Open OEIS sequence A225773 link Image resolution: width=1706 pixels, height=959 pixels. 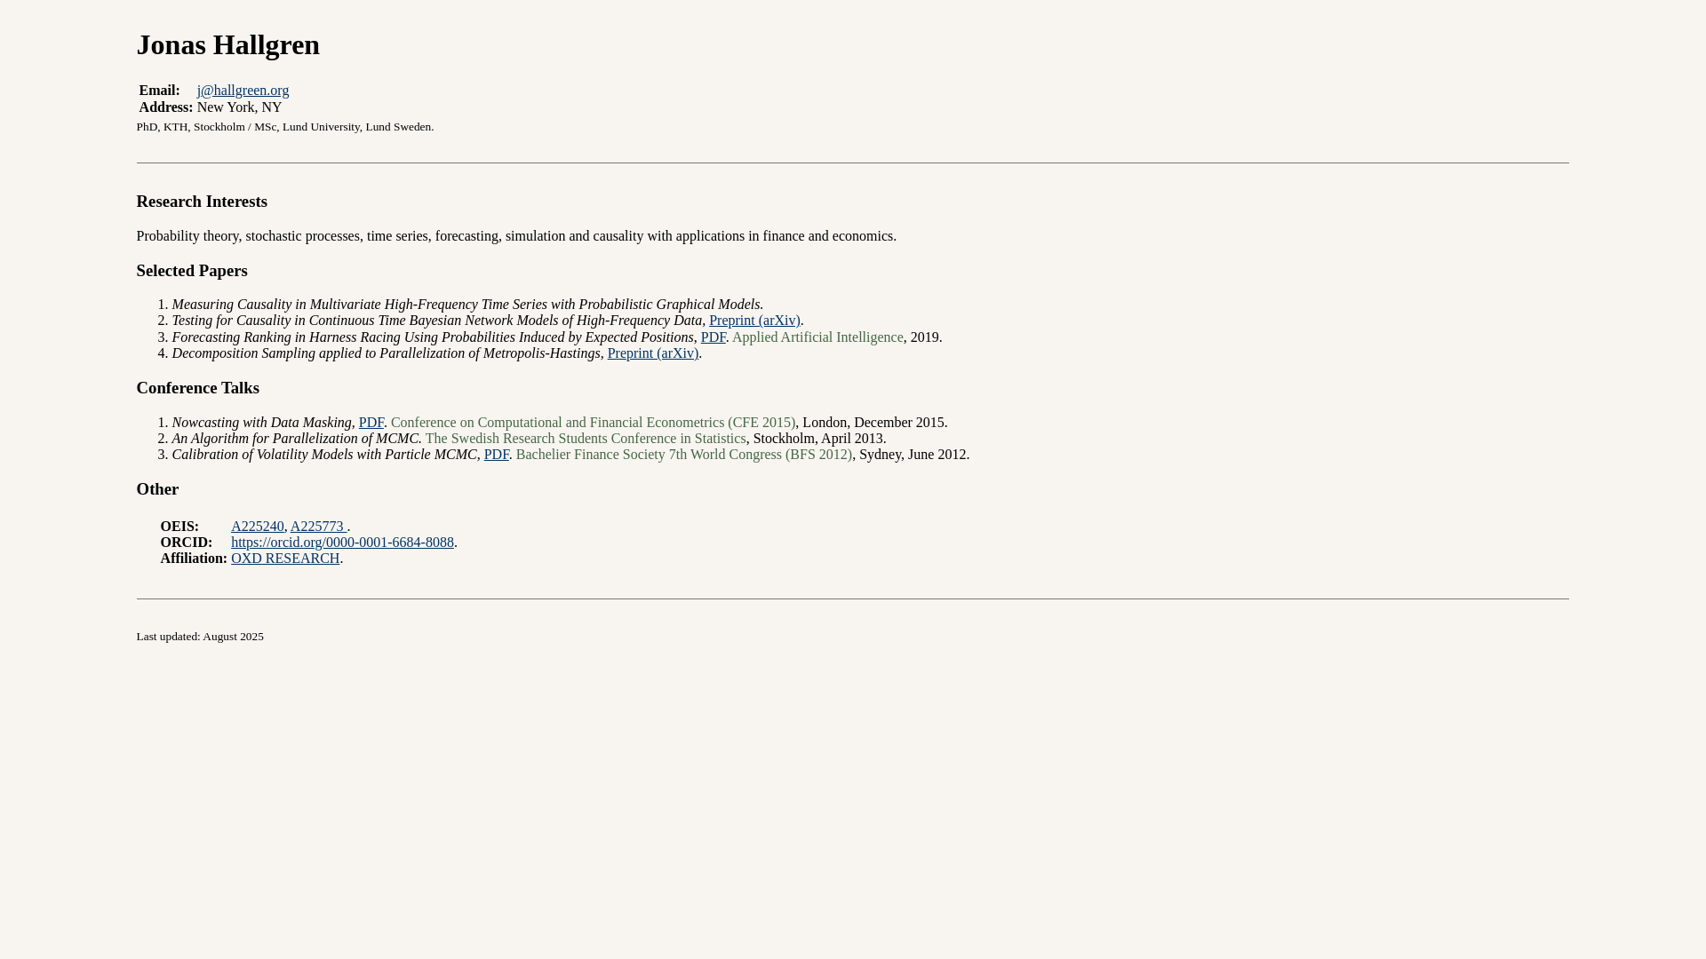318,527
